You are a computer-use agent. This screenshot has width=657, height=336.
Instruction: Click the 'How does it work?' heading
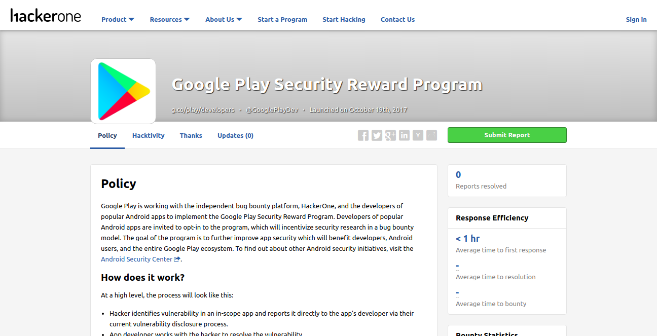point(143,278)
